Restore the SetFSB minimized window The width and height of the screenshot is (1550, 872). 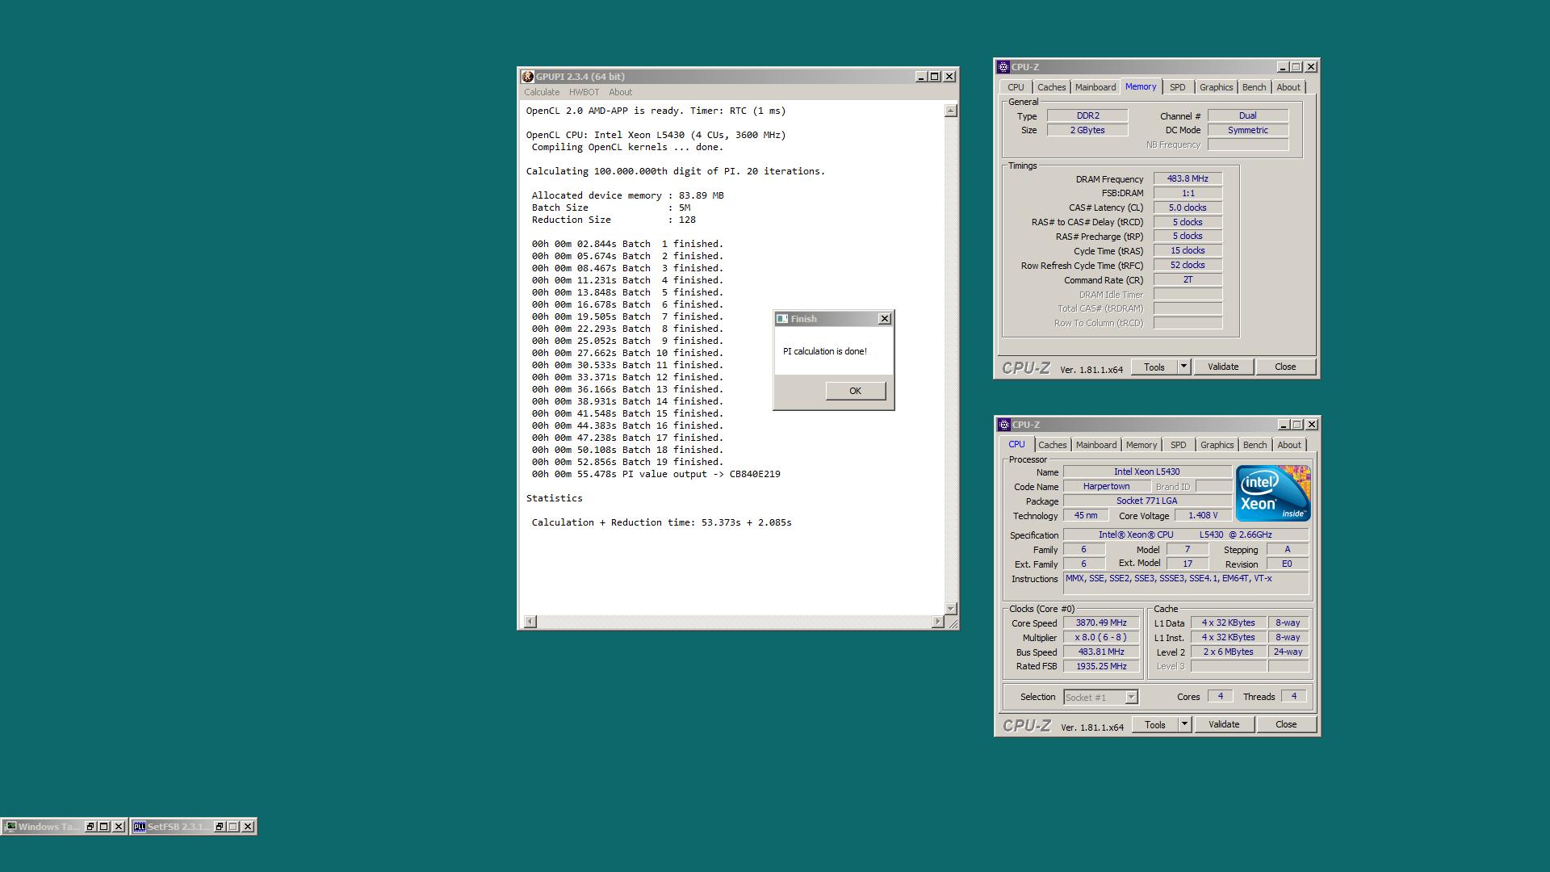point(220,827)
